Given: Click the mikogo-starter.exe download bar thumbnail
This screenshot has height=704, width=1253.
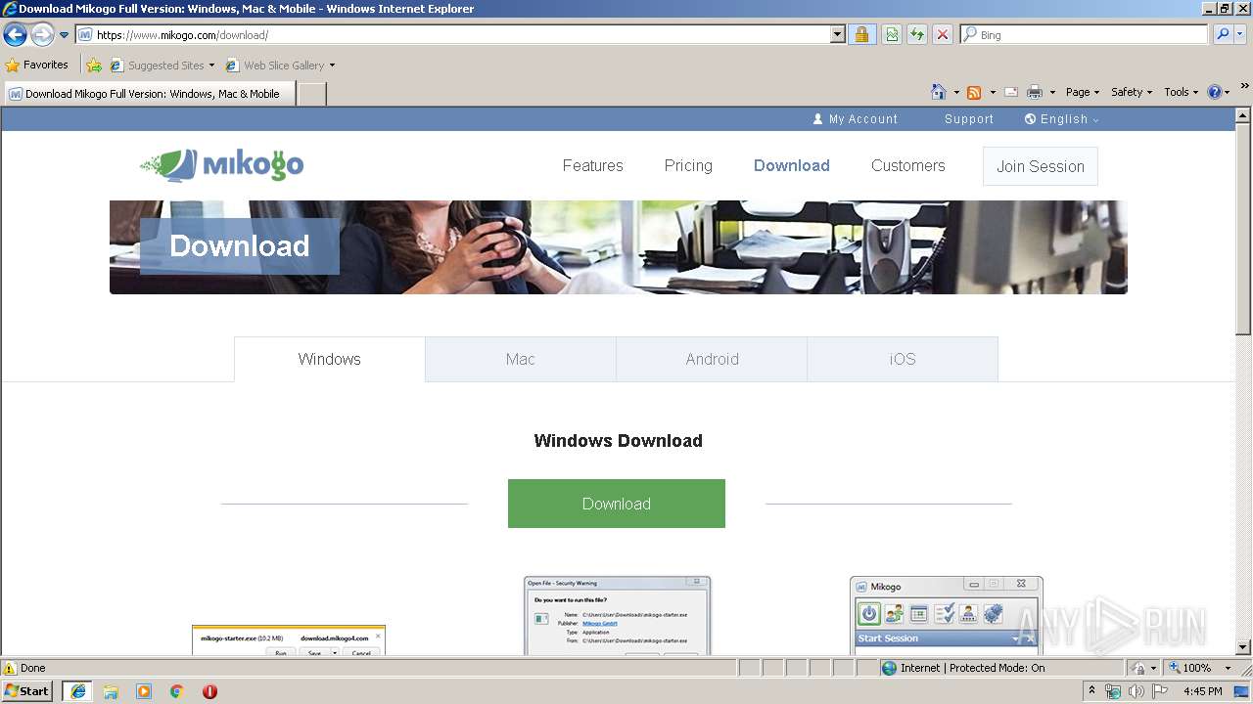Looking at the screenshot, I should [x=289, y=640].
